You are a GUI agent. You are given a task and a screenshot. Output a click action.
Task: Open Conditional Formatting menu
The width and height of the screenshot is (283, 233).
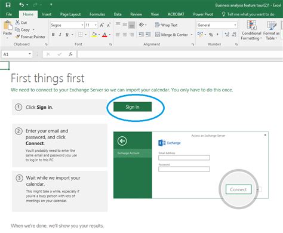pyautogui.click(x=251, y=30)
